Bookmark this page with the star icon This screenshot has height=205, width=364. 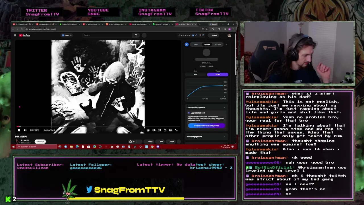207,29
